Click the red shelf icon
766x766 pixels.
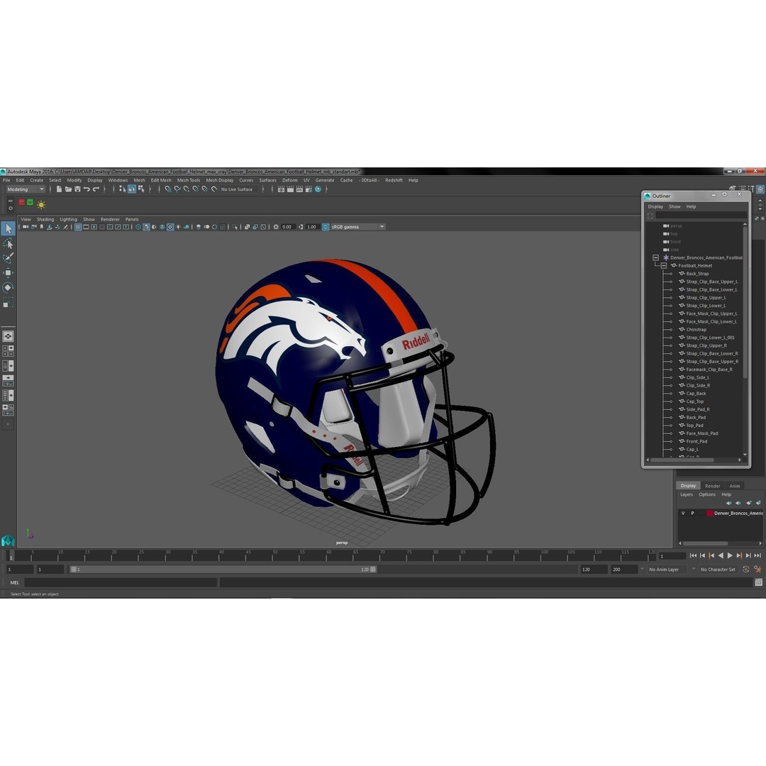coord(21,202)
